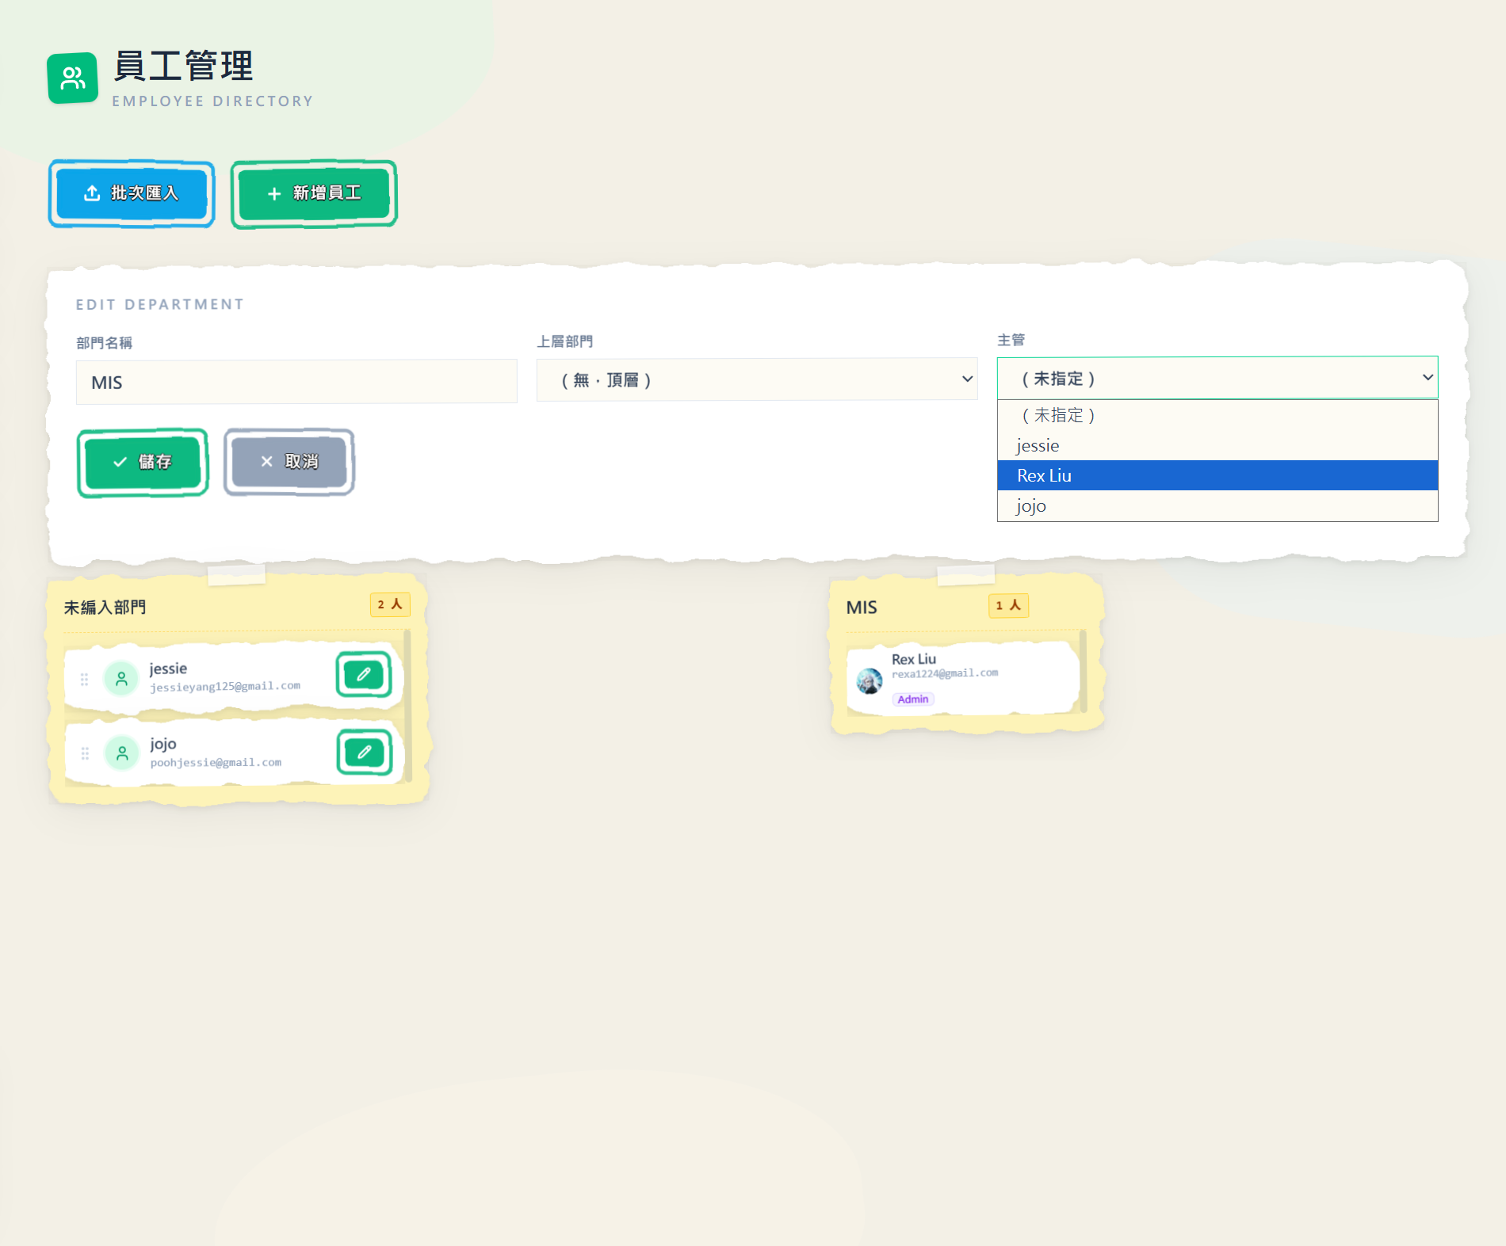Click the Admin badge on Rex Liu
The height and width of the screenshot is (1246, 1506).
[913, 699]
